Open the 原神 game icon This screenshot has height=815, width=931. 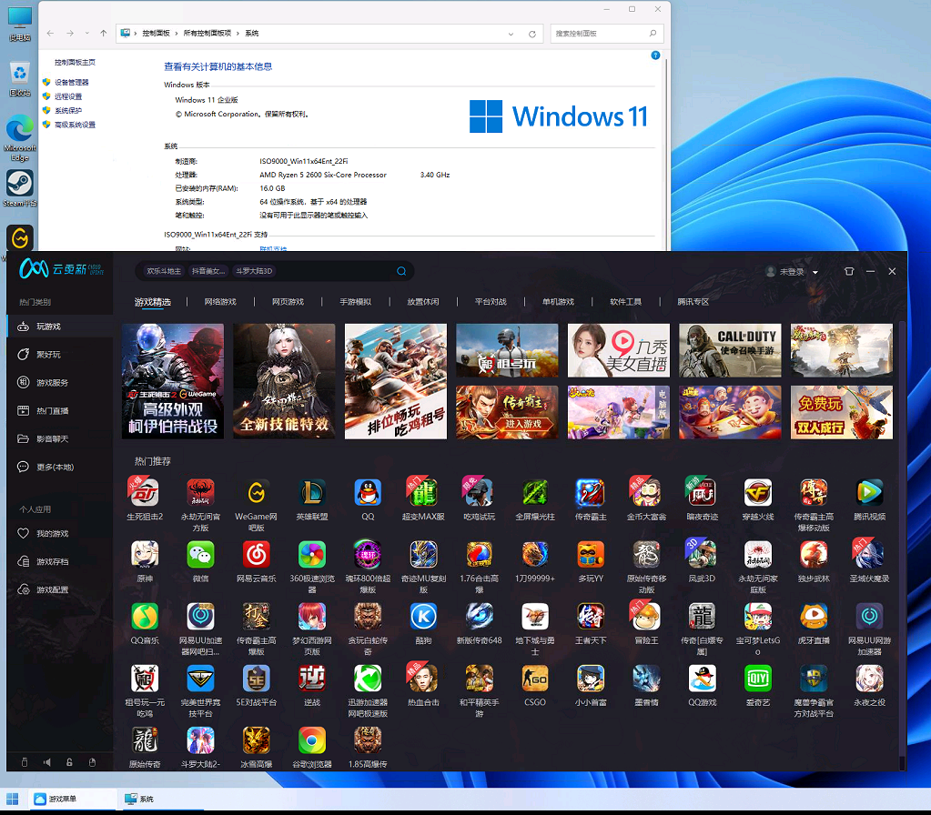[x=145, y=555]
